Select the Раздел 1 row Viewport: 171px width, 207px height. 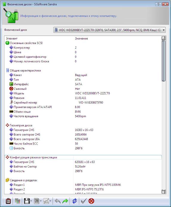pyautogui.click(x=83, y=185)
